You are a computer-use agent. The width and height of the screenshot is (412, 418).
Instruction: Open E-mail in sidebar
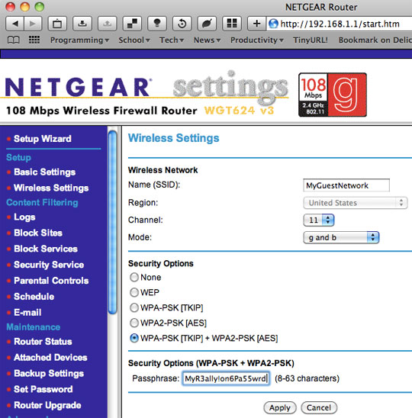pos(27,313)
